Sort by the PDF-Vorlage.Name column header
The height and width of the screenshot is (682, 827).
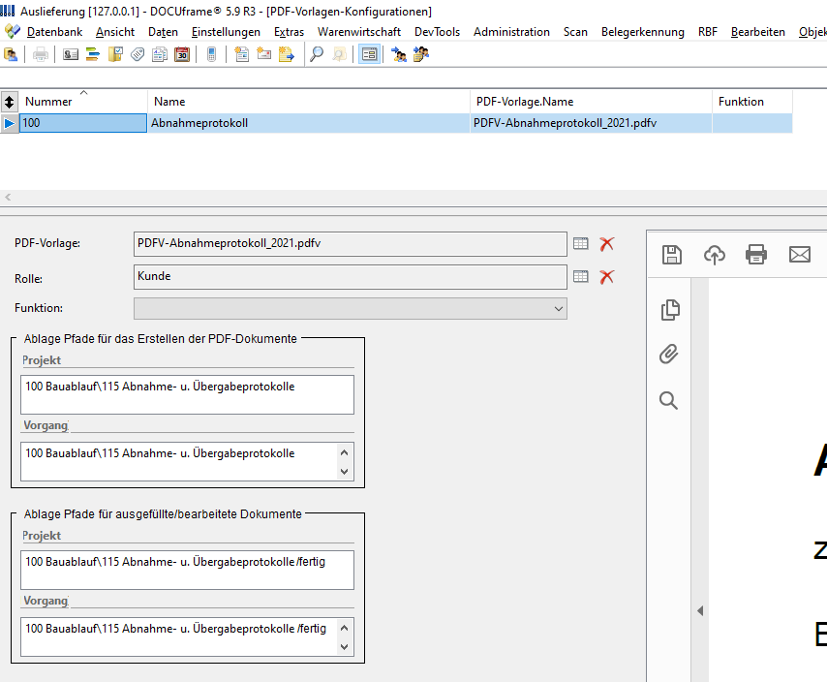(x=592, y=102)
